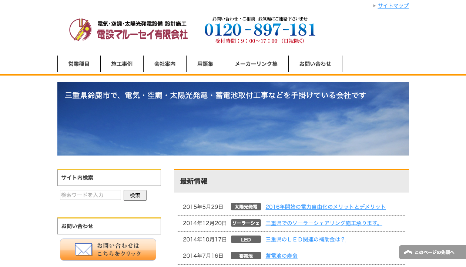Open the 施工事例 menu item

click(x=122, y=64)
